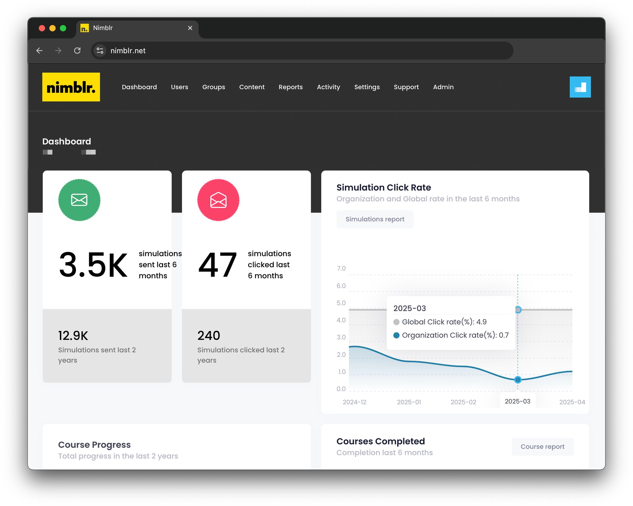Image resolution: width=633 pixels, height=506 pixels.
Task: Open the Reports menu
Action: tap(290, 87)
